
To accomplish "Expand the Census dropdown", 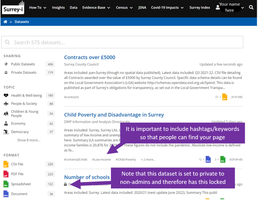I will pyautogui.click(x=124, y=8).
